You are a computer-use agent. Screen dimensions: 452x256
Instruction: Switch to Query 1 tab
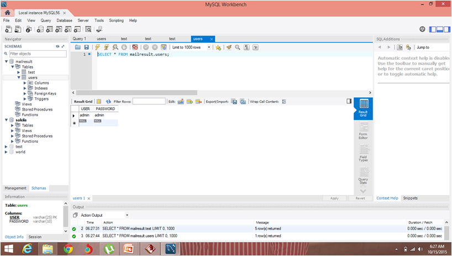(79, 39)
